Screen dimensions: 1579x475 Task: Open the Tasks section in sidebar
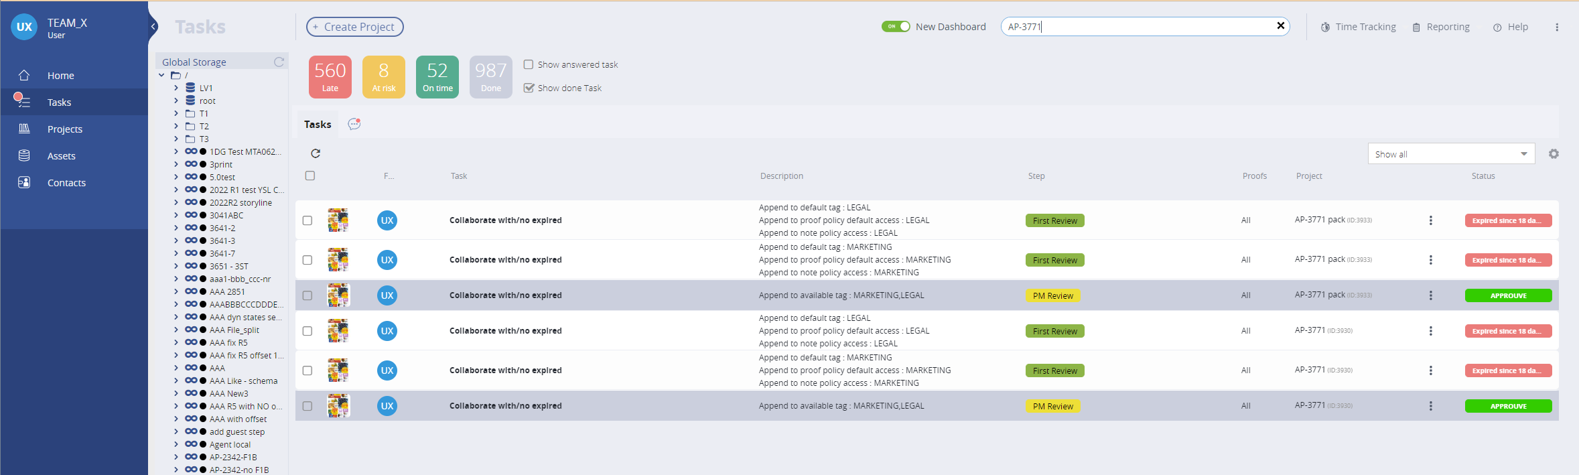[x=74, y=103]
